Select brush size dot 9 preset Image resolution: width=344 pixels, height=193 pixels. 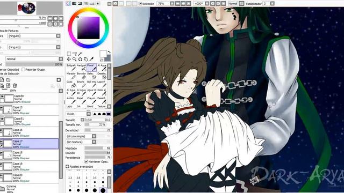103,190
